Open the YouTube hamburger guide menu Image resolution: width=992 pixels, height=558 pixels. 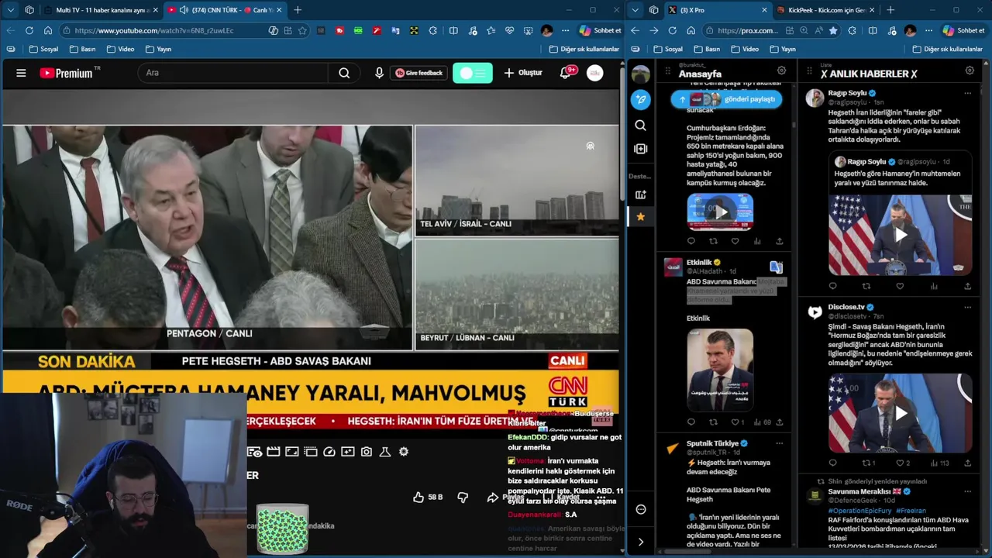click(21, 73)
